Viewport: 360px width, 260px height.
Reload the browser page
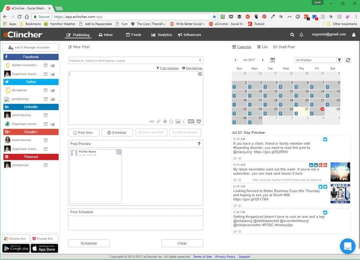tap(20, 17)
